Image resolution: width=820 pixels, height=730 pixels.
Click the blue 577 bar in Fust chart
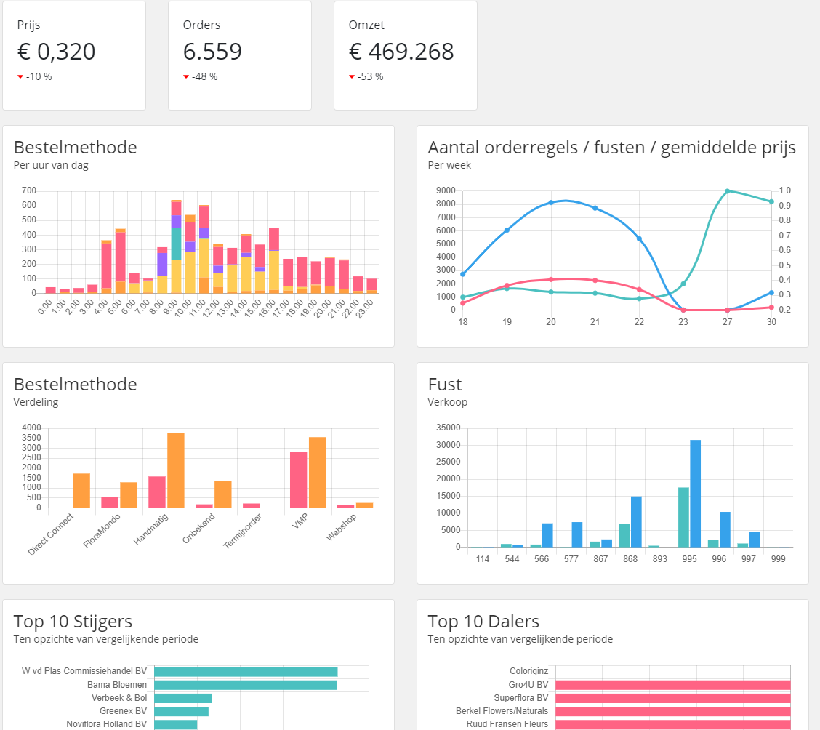point(576,535)
